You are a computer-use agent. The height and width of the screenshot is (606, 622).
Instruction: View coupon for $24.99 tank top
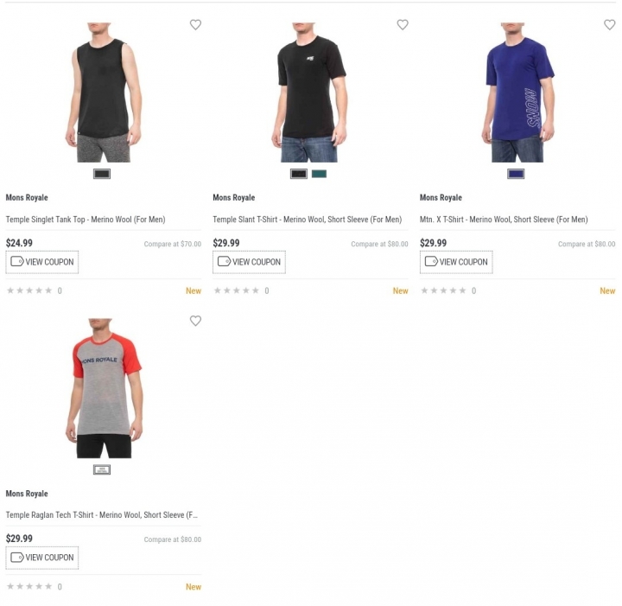pyautogui.click(x=42, y=262)
